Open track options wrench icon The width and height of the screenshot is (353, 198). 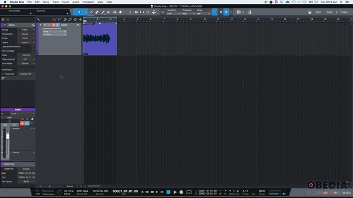[39, 20]
